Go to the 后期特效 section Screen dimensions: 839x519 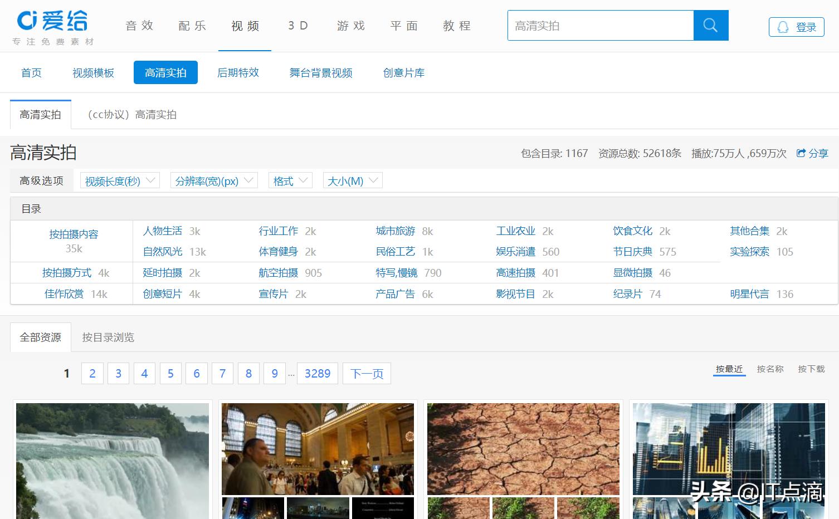click(x=238, y=72)
